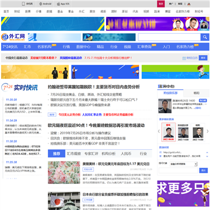Click the purple banner with three presenters

click(x=157, y=24)
